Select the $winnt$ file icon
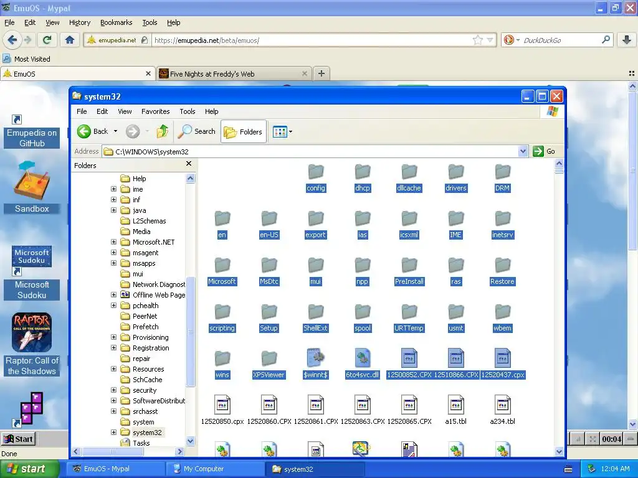Viewport: 638px width, 478px height. 316,358
